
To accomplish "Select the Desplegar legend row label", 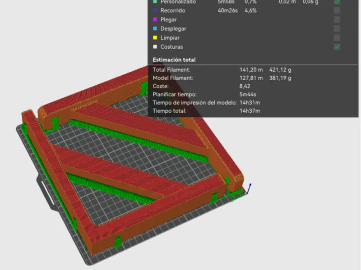I will (173, 29).
